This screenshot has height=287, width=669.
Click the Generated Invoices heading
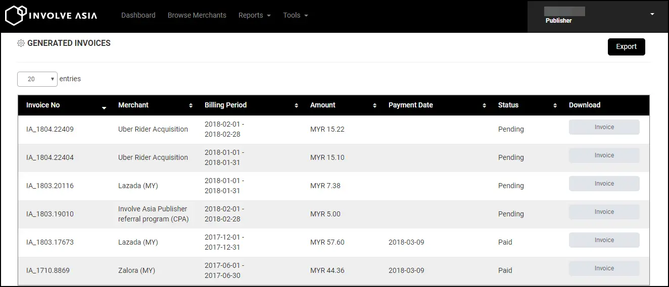(69, 43)
